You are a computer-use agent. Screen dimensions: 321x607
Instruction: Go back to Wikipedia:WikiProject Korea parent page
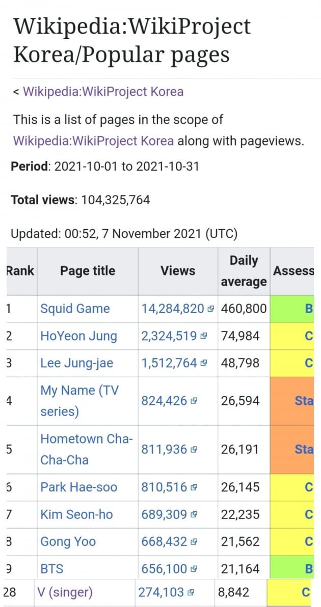pos(103,92)
